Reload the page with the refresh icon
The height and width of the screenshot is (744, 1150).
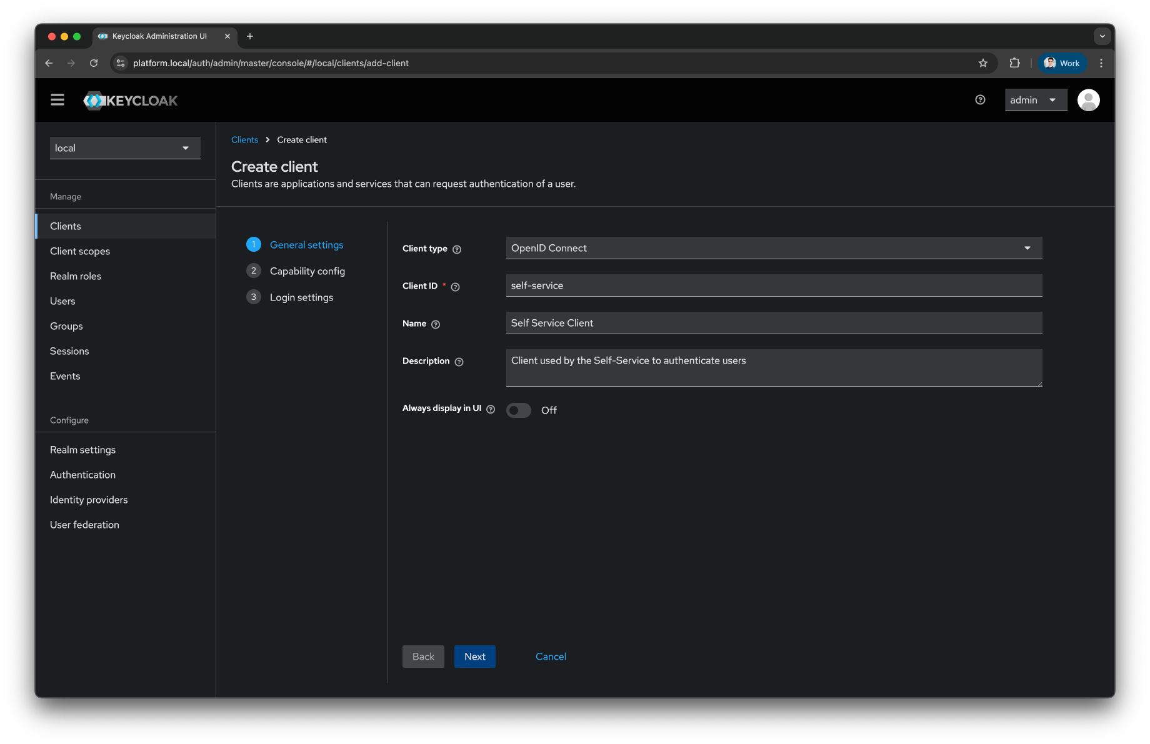[x=94, y=63]
